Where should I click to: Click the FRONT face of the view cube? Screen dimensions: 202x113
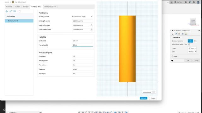pos(193,21)
